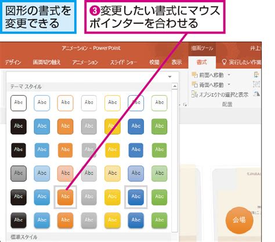Choose the white outlined black Abc style

pyautogui.click(x=19, y=103)
